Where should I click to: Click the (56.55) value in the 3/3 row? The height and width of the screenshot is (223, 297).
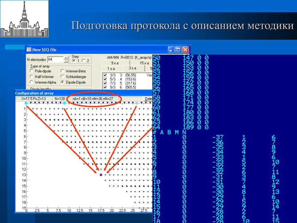pyautogui.click(x=131, y=75)
